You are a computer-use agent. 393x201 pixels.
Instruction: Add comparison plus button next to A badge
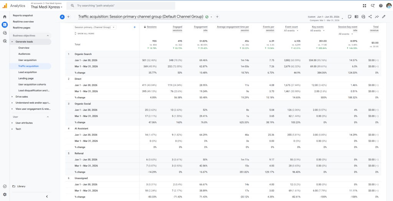[68, 17]
